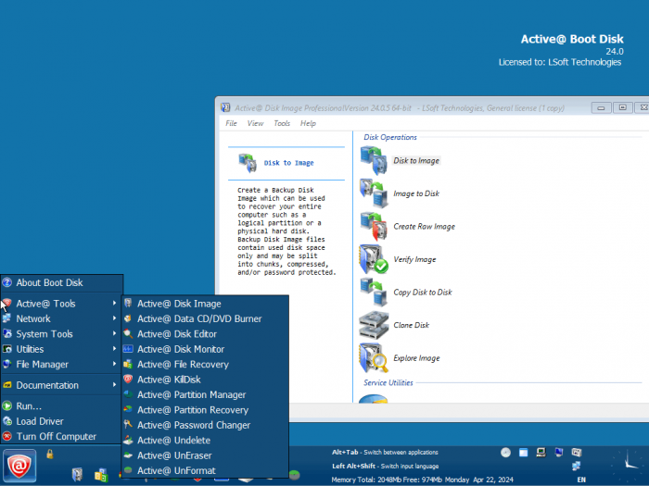Click the EN input language indicator
Screen dimensions: 649x486
[581, 480]
